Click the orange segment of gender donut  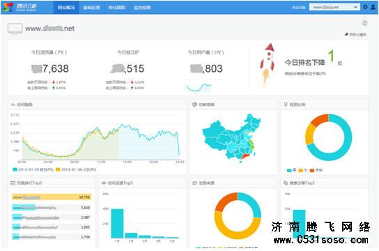pyautogui.click(x=320, y=120)
